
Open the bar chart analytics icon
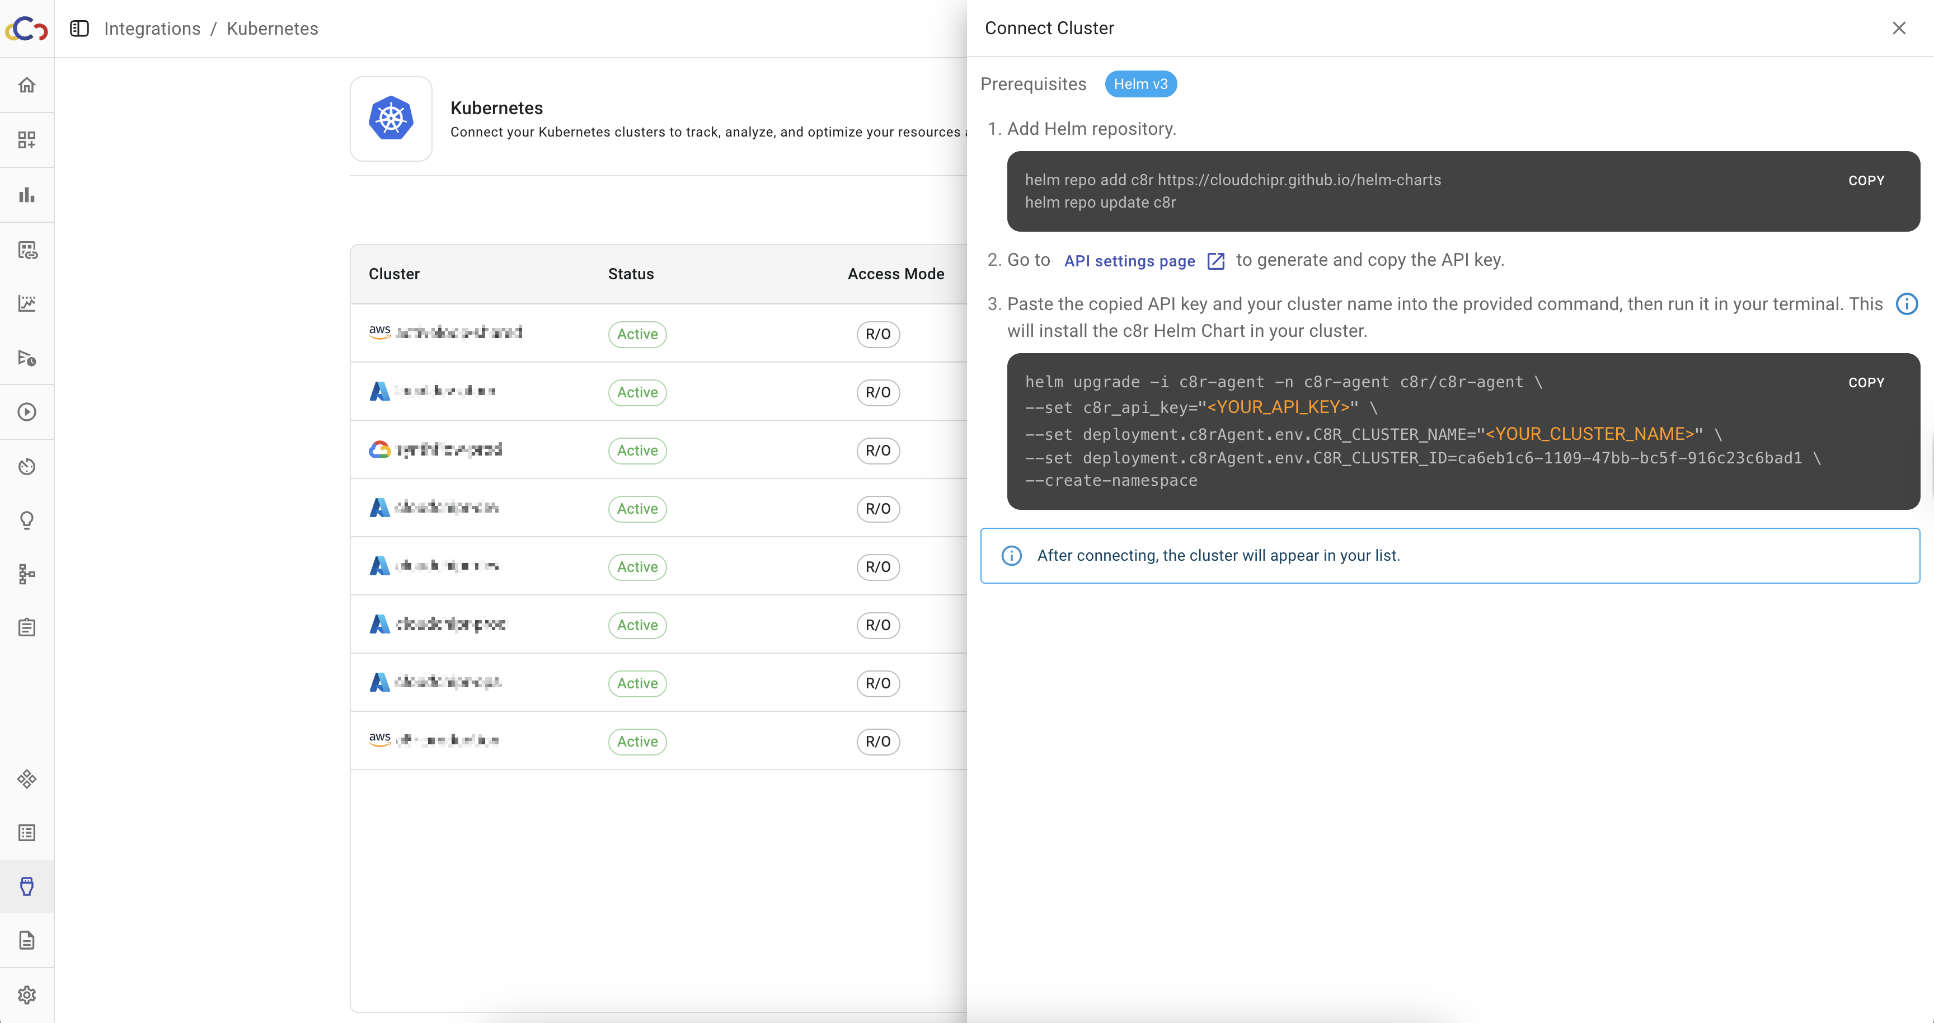[27, 194]
